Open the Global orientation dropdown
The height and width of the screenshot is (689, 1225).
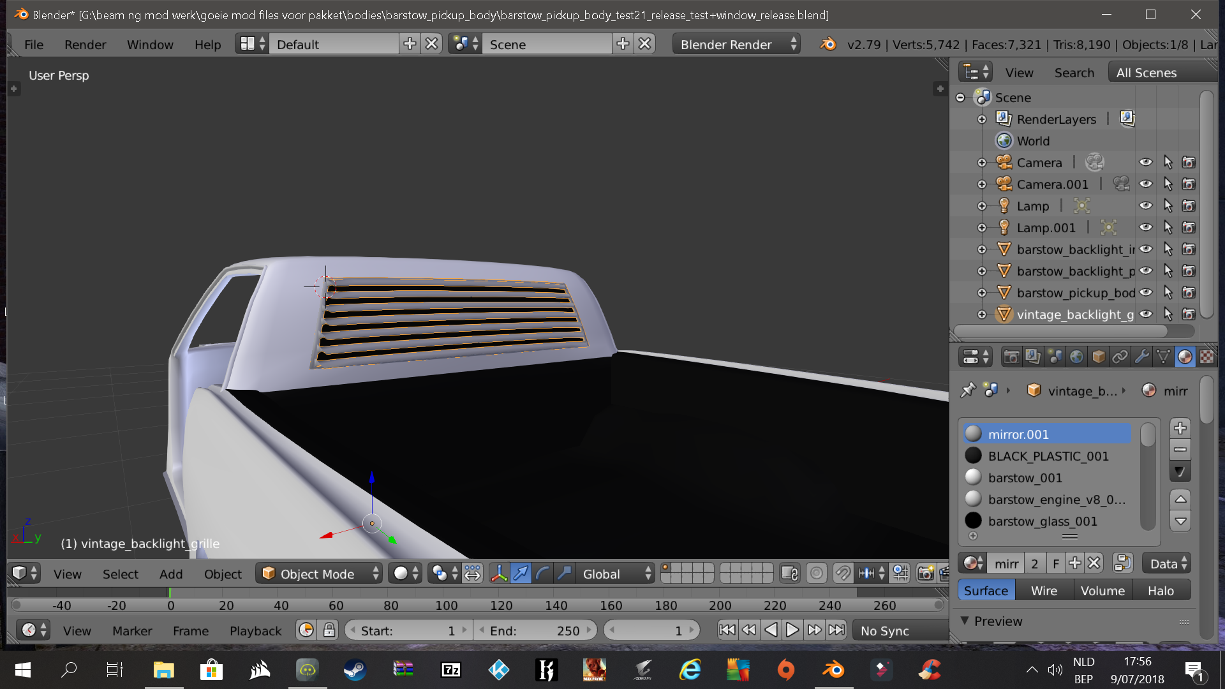pyautogui.click(x=616, y=574)
